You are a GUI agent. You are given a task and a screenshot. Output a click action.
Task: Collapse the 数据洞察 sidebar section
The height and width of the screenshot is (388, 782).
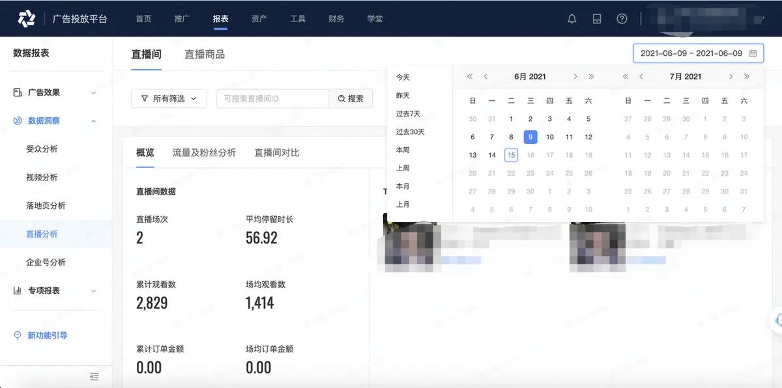(x=93, y=121)
